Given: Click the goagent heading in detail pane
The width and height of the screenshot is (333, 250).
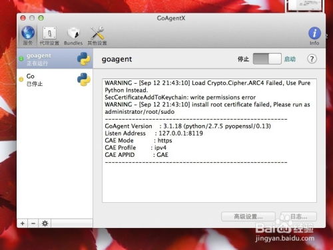Looking at the screenshot, I should click(x=117, y=59).
